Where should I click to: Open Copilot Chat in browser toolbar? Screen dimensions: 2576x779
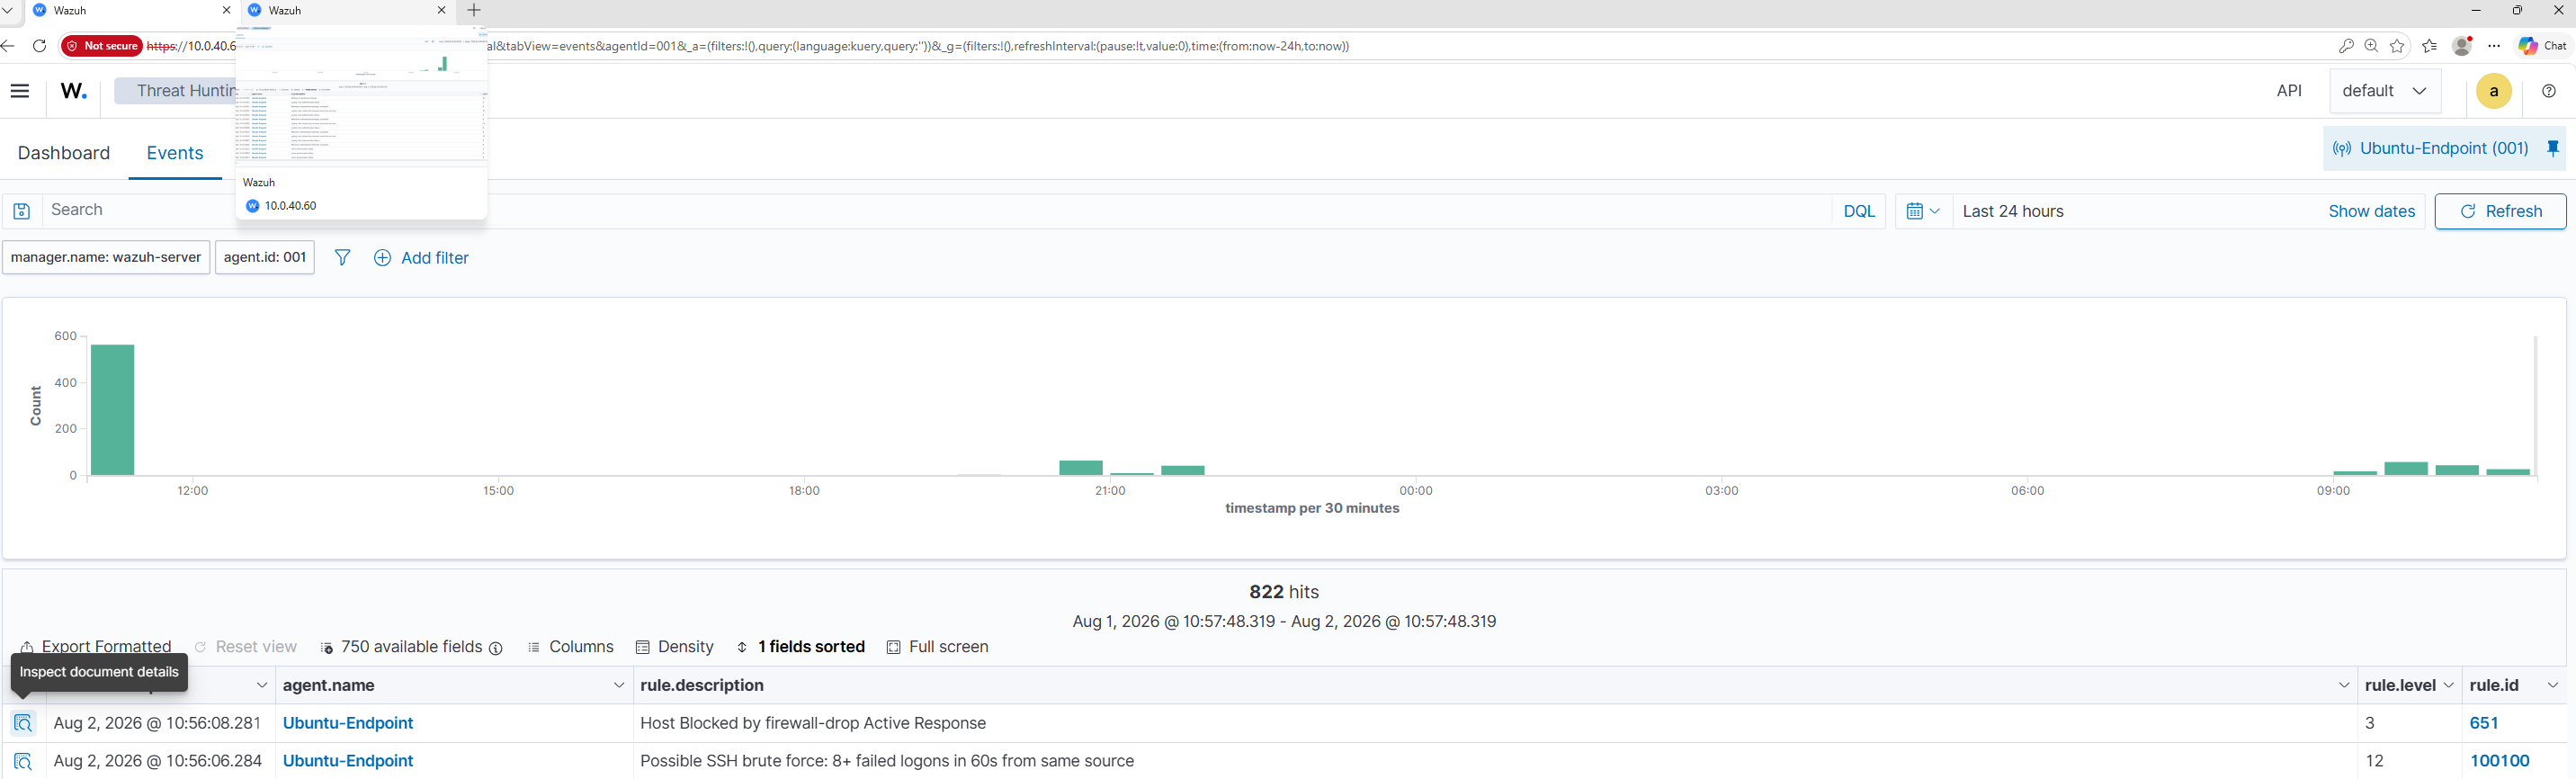[2543, 46]
